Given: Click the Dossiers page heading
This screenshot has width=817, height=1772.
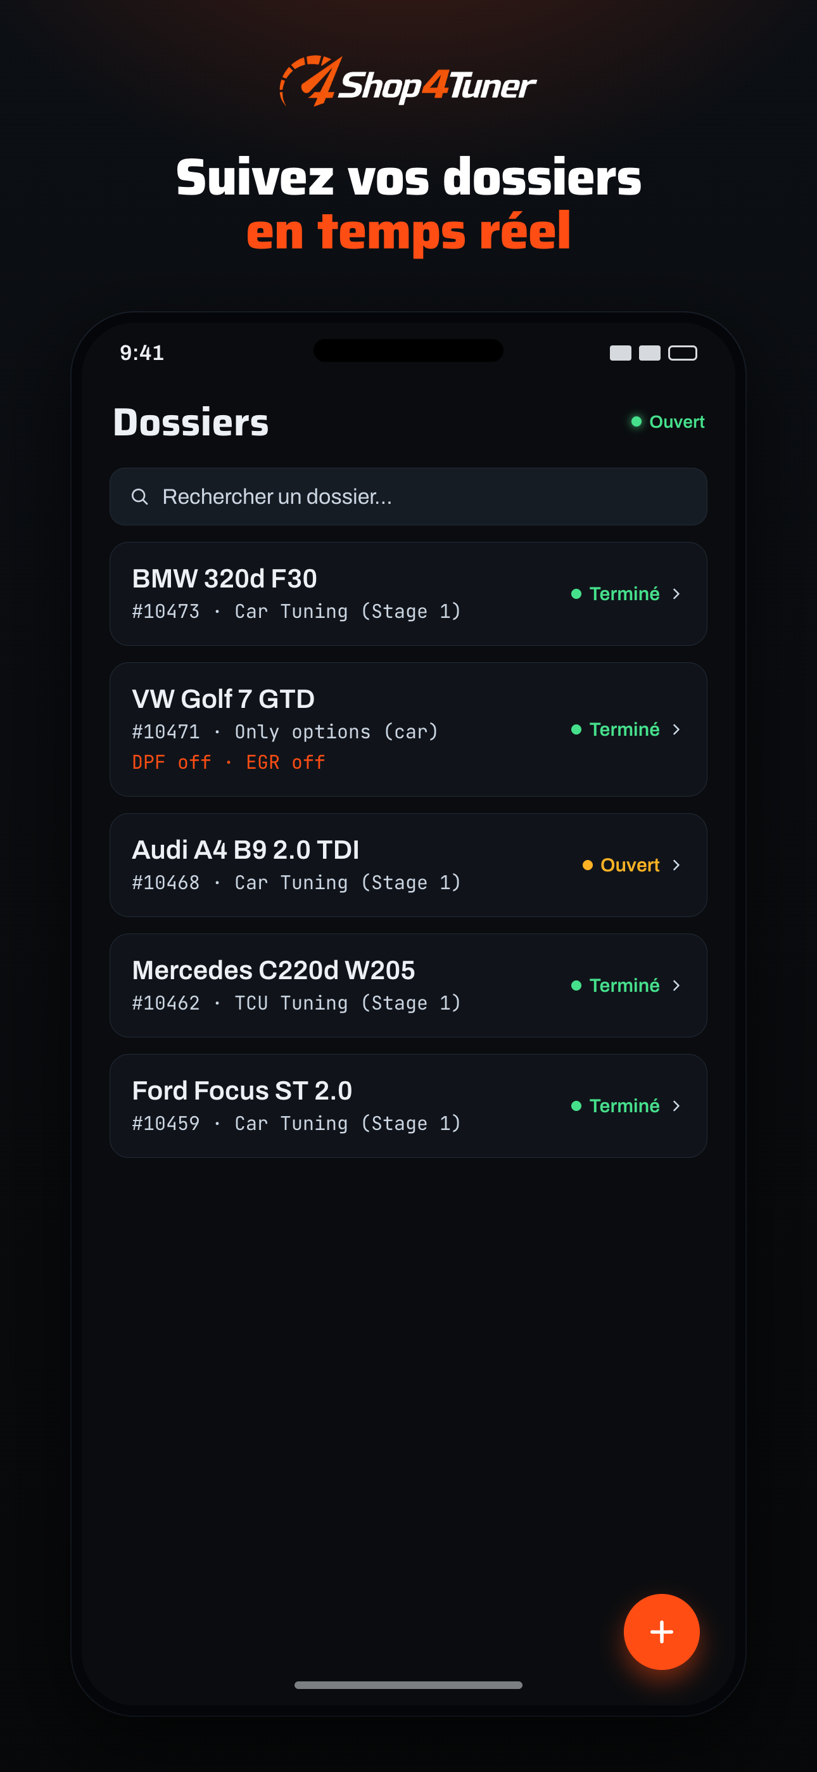Looking at the screenshot, I should (191, 421).
